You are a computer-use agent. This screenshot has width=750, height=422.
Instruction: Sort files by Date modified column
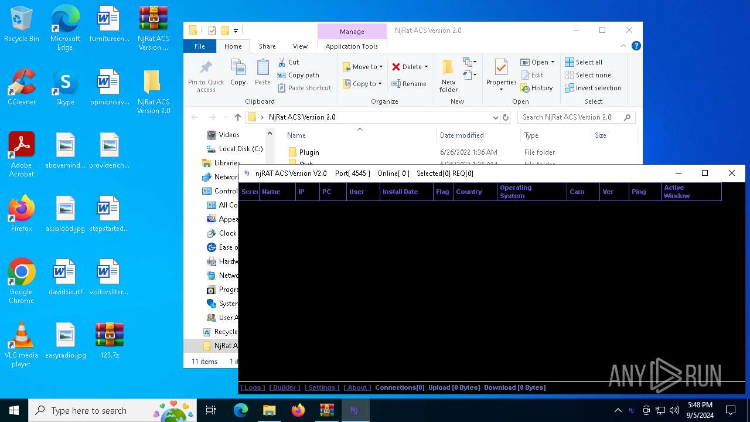coord(462,135)
